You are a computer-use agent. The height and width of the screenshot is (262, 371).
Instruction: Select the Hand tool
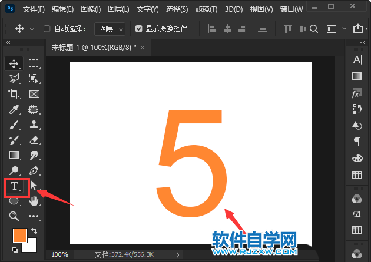pyautogui.click(x=34, y=201)
